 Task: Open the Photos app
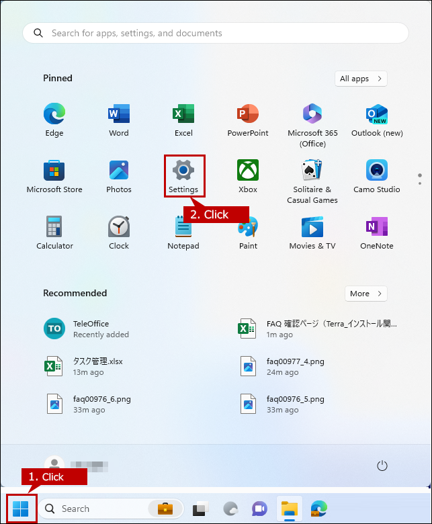[x=119, y=177]
